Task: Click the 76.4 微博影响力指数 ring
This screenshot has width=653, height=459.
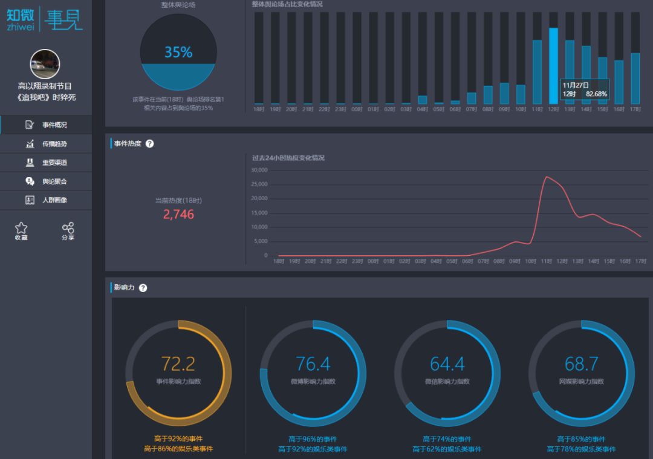Action: [x=313, y=373]
